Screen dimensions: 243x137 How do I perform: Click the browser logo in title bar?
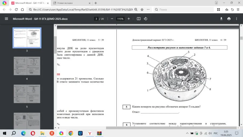[x=5, y=3]
